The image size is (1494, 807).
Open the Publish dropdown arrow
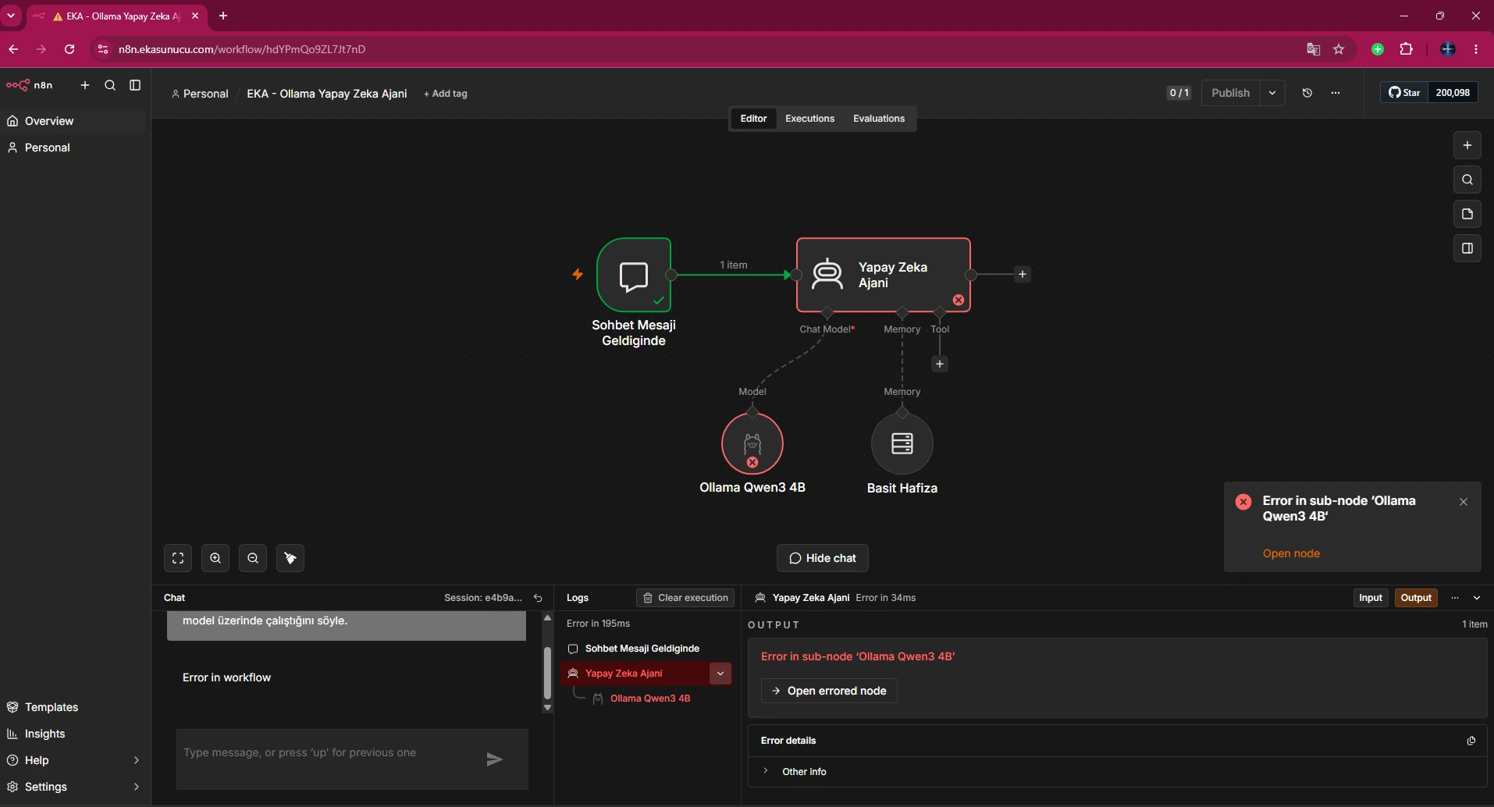pyautogui.click(x=1272, y=93)
